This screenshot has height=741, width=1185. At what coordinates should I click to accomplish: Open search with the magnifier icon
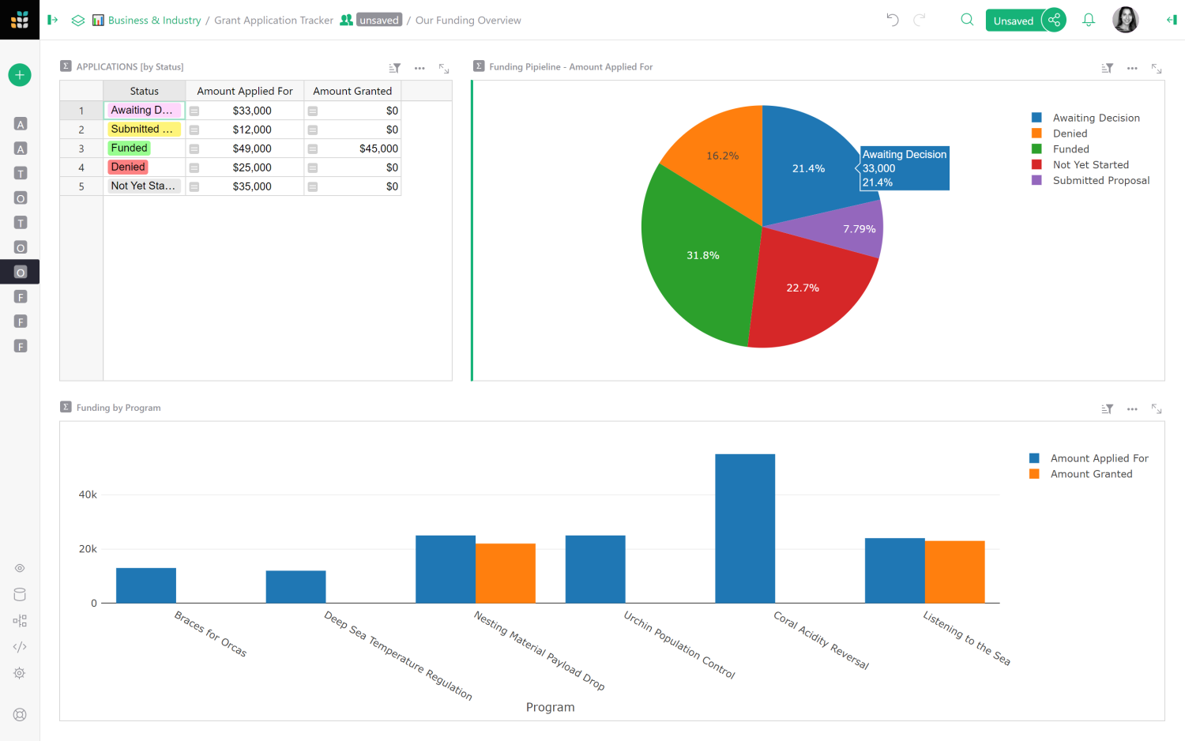[967, 20]
